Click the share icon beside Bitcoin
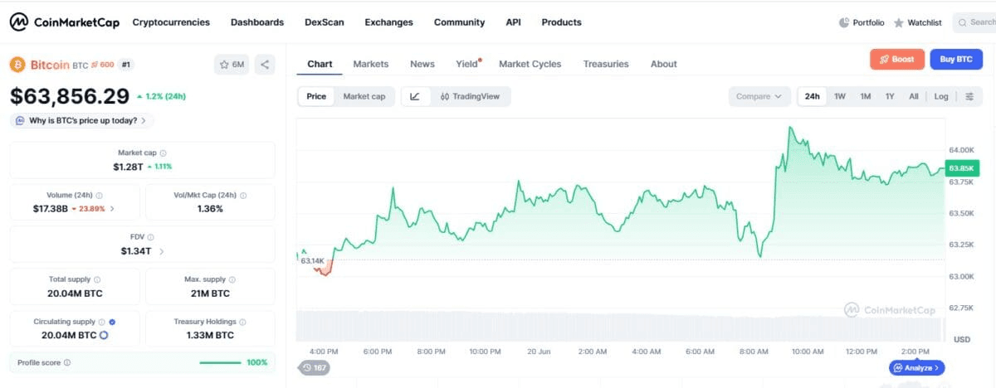The width and height of the screenshot is (996, 388). point(265,64)
